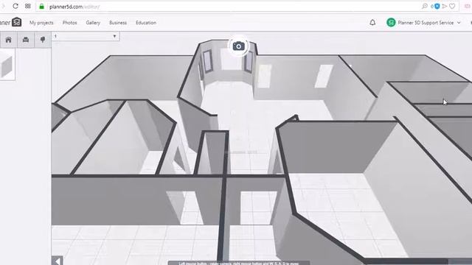Screen dimensions: 472x265
Task: Click the green user avatar icon
Action: (391, 22)
